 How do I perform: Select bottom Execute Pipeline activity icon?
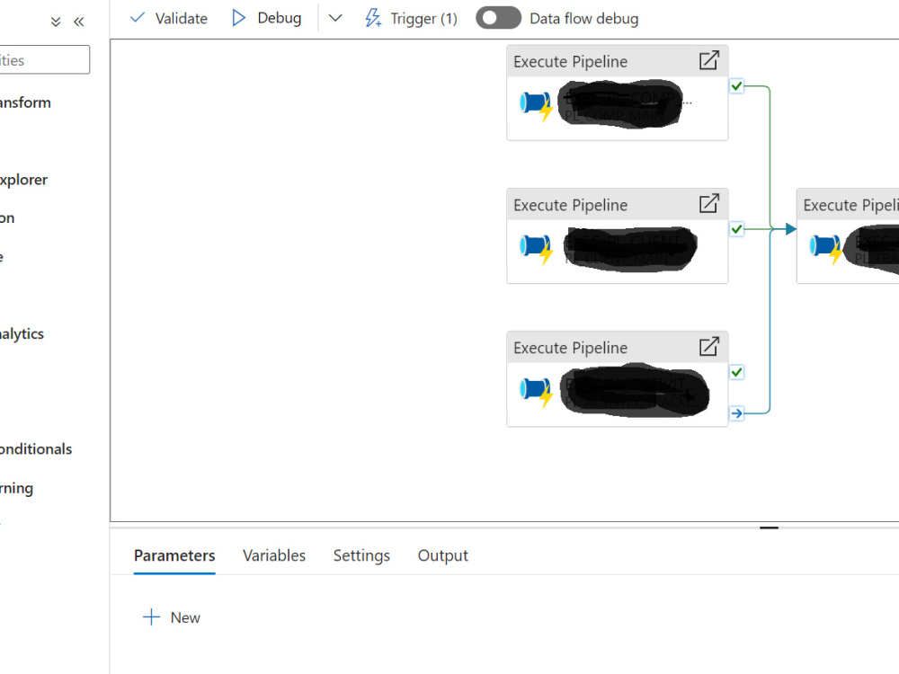click(x=536, y=391)
